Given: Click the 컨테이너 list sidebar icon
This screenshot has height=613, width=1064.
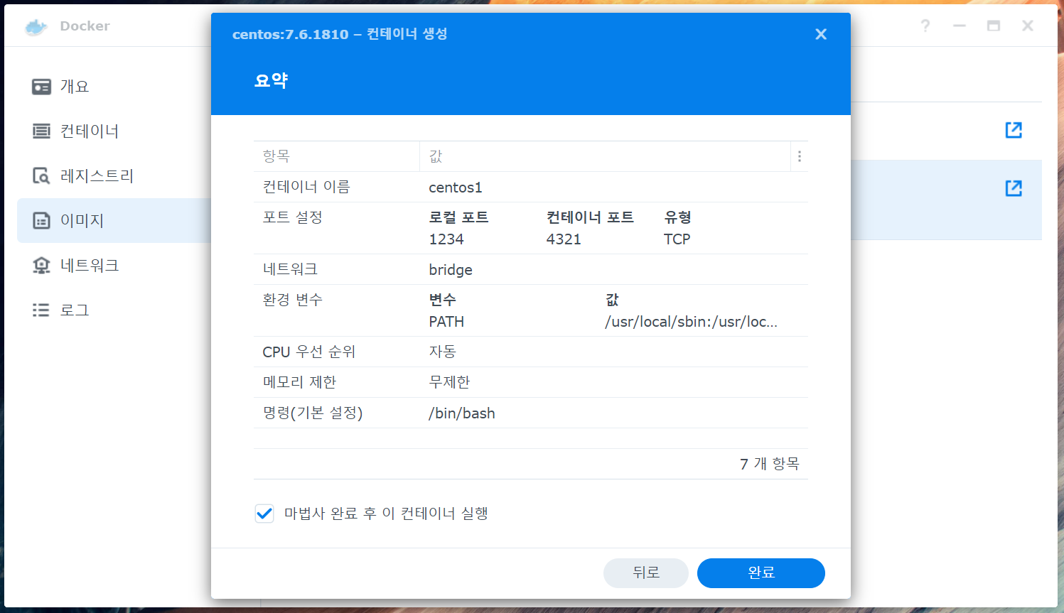Looking at the screenshot, I should click(x=41, y=131).
